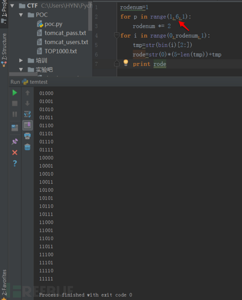
Task: Toggle scroll-to-end in the console
Action: [x=27, y=125]
